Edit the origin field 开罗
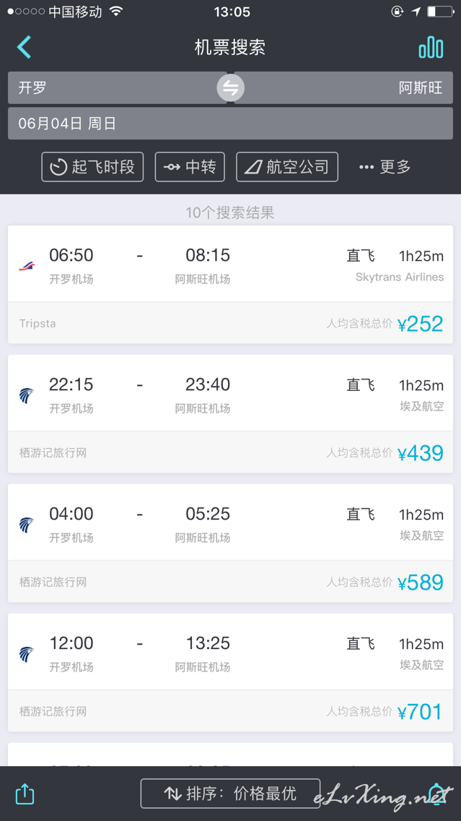This screenshot has height=821, width=461. (117, 87)
